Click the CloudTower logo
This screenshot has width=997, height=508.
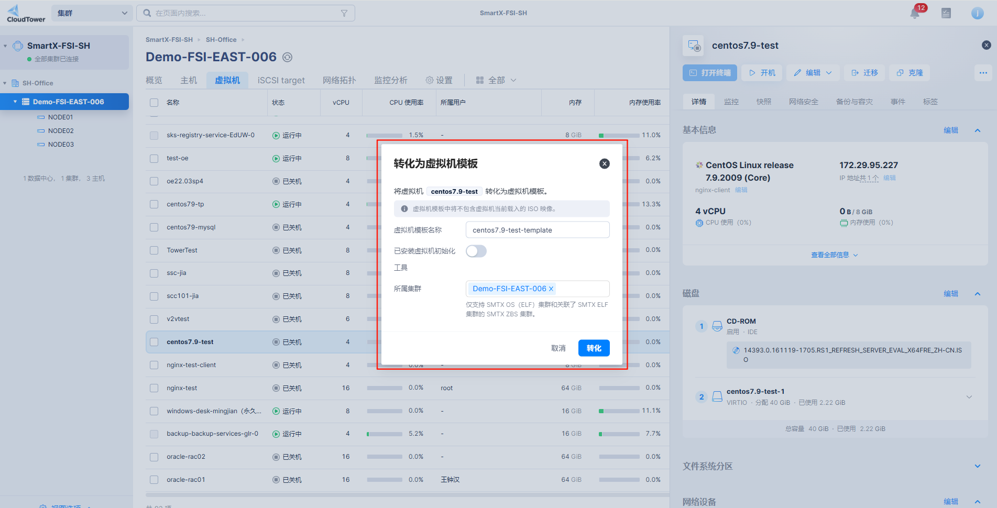[26, 13]
